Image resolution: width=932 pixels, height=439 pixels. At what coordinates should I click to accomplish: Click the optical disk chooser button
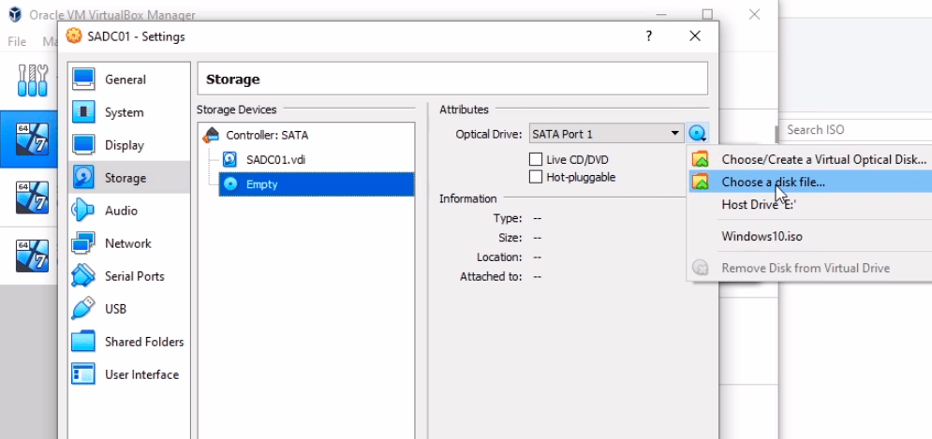pos(697,134)
